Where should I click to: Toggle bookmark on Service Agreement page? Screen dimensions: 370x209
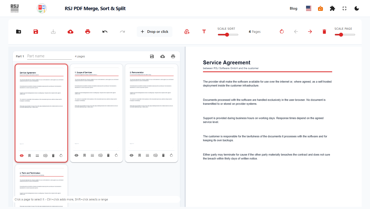click(x=29, y=155)
